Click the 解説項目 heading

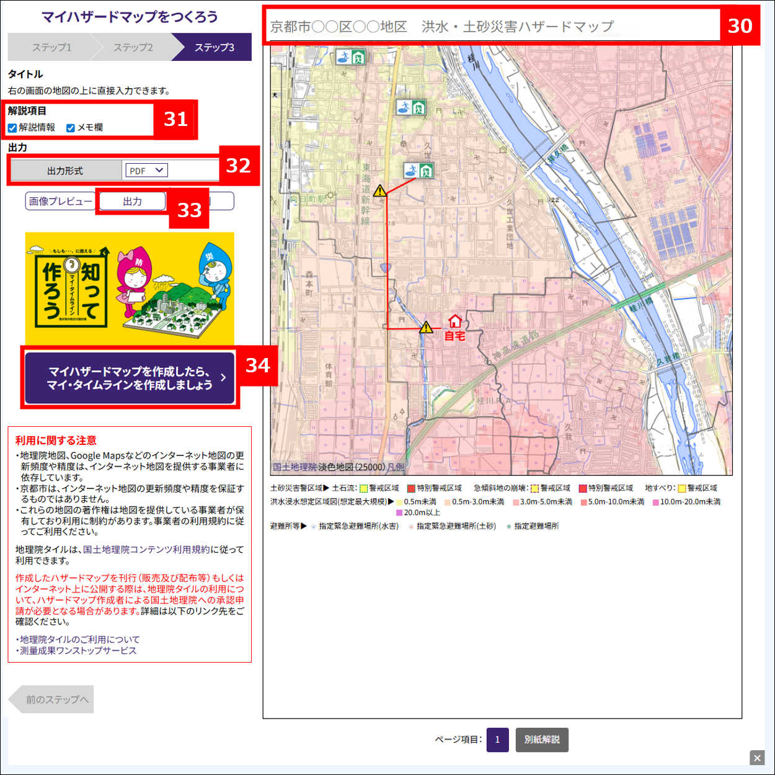click(x=27, y=110)
